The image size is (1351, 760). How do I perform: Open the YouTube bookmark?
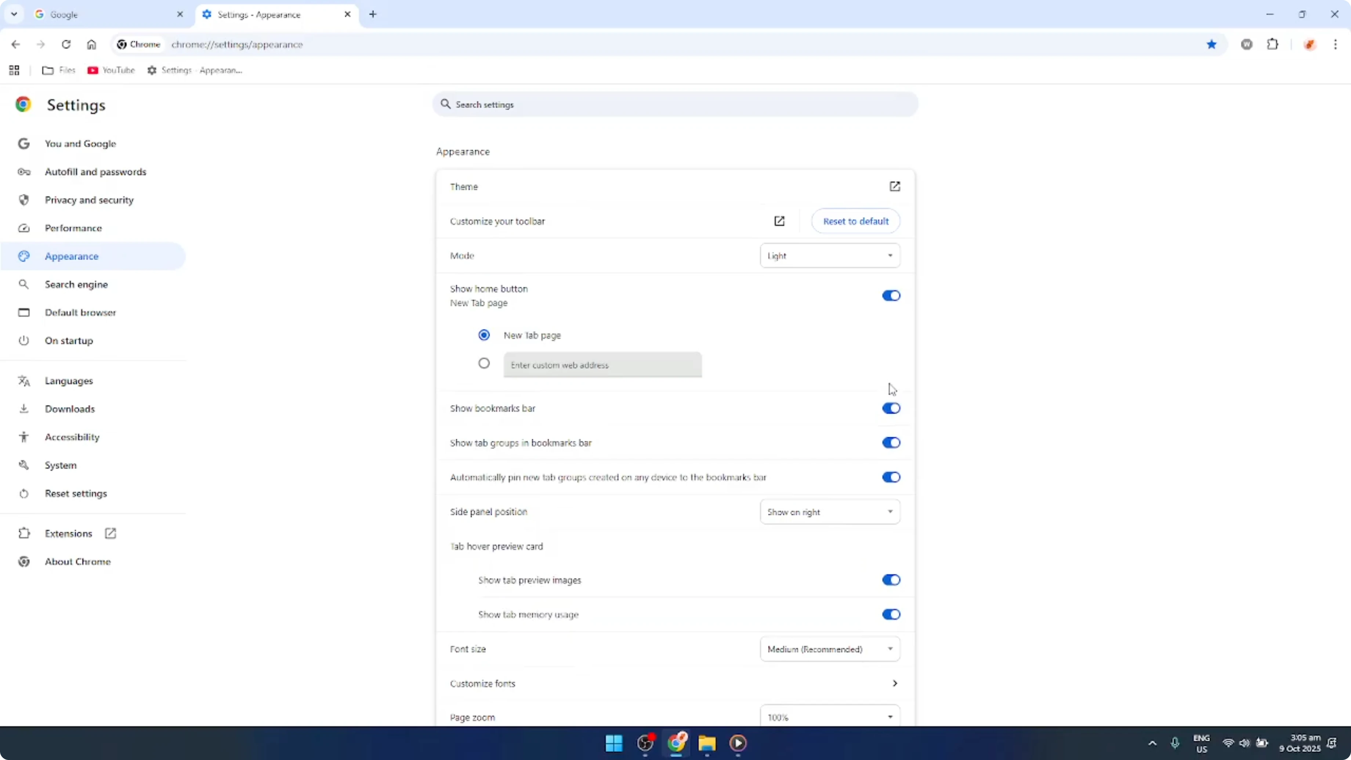(x=111, y=70)
